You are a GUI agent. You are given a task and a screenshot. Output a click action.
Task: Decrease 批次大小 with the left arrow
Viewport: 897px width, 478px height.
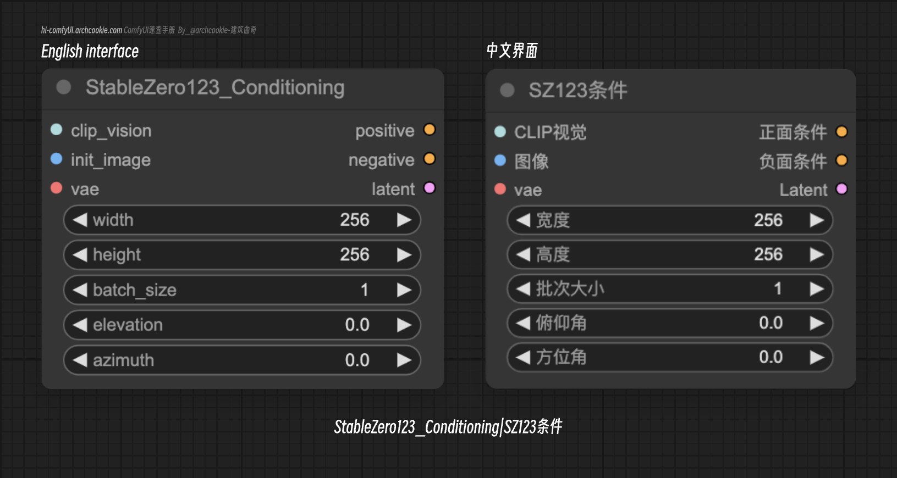point(523,288)
